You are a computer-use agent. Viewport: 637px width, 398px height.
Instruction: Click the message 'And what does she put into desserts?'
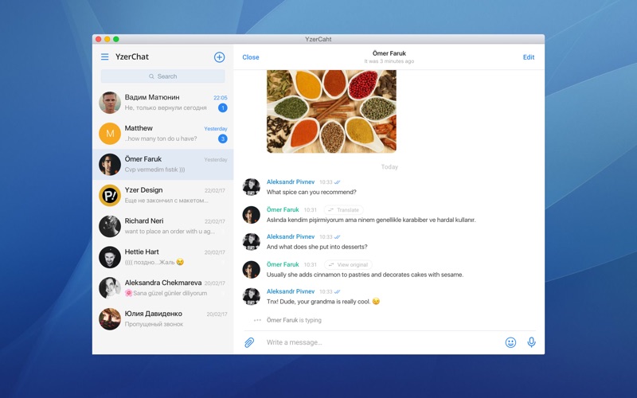point(317,247)
